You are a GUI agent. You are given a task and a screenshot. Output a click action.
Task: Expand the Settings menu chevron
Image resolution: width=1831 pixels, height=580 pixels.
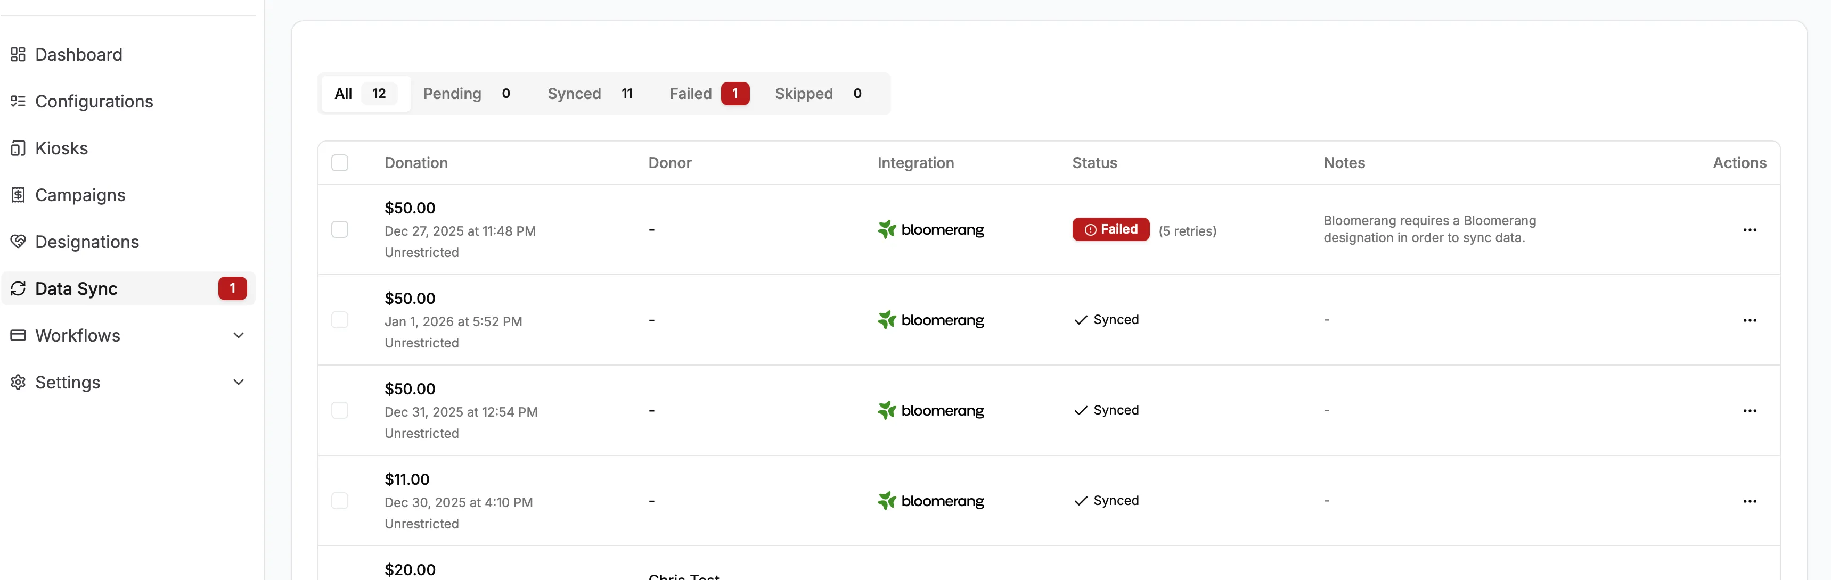coord(239,383)
